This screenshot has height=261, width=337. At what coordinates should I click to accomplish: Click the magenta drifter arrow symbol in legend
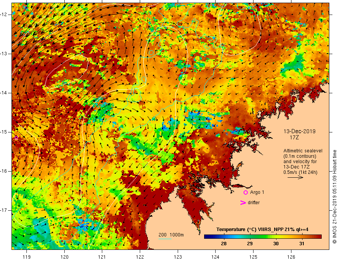(x=243, y=203)
